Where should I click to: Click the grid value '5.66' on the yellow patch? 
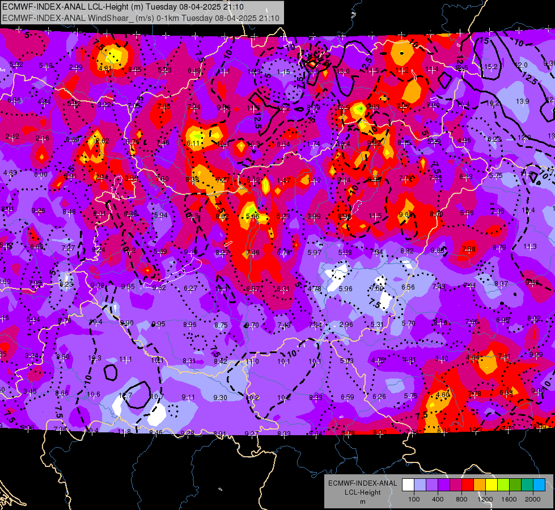click(x=252, y=216)
